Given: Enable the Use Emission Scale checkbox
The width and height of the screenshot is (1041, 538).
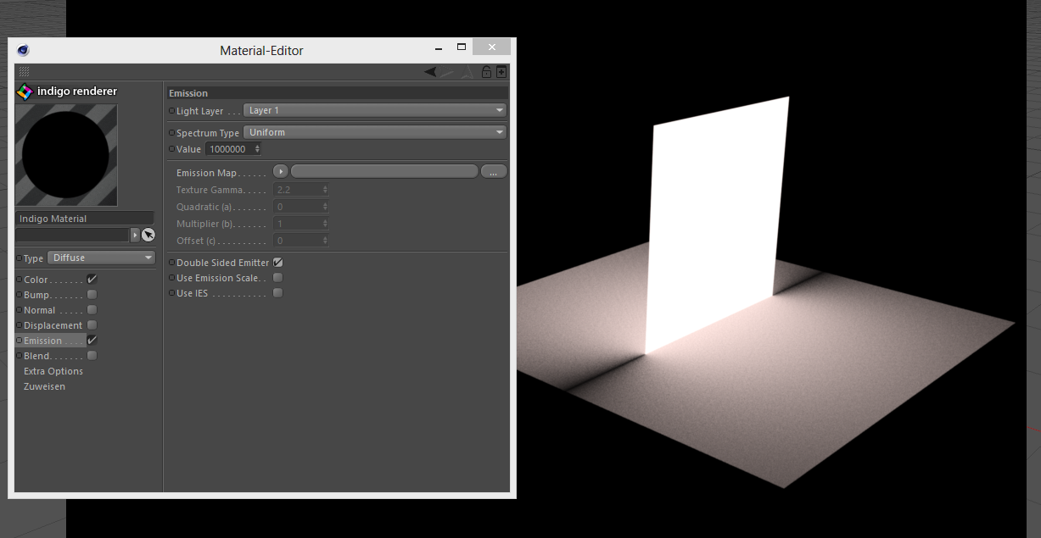Looking at the screenshot, I should click(277, 278).
